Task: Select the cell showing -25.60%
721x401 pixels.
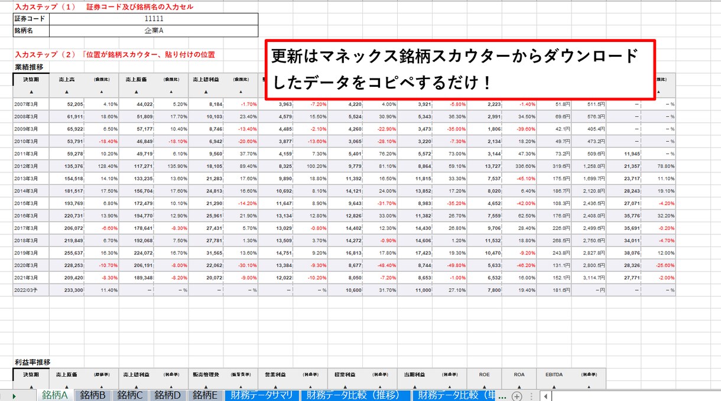Action: pos(658,265)
